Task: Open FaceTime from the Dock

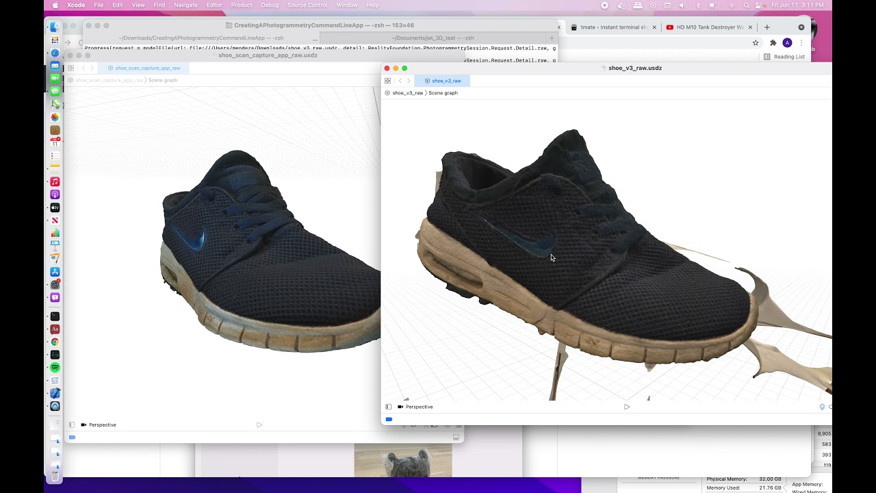Action: 55,79
